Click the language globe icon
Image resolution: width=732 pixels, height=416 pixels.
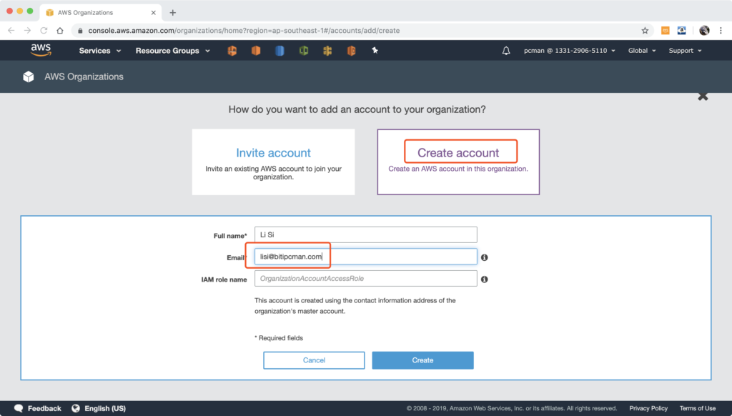pos(76,408)
